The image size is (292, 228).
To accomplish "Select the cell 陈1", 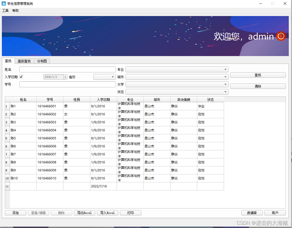I will point(23,106).
